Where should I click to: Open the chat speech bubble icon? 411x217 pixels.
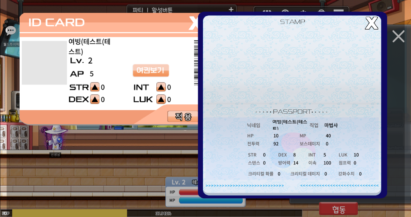click(x=11, y=31)
